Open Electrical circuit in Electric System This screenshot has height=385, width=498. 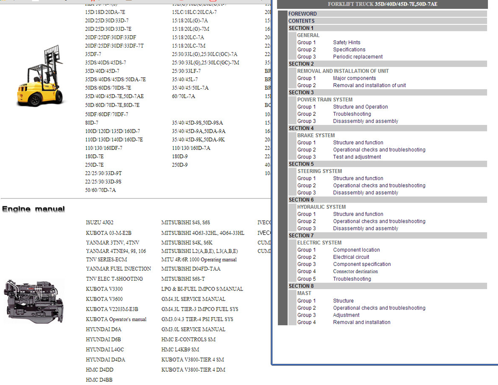(x=351, y=257)
